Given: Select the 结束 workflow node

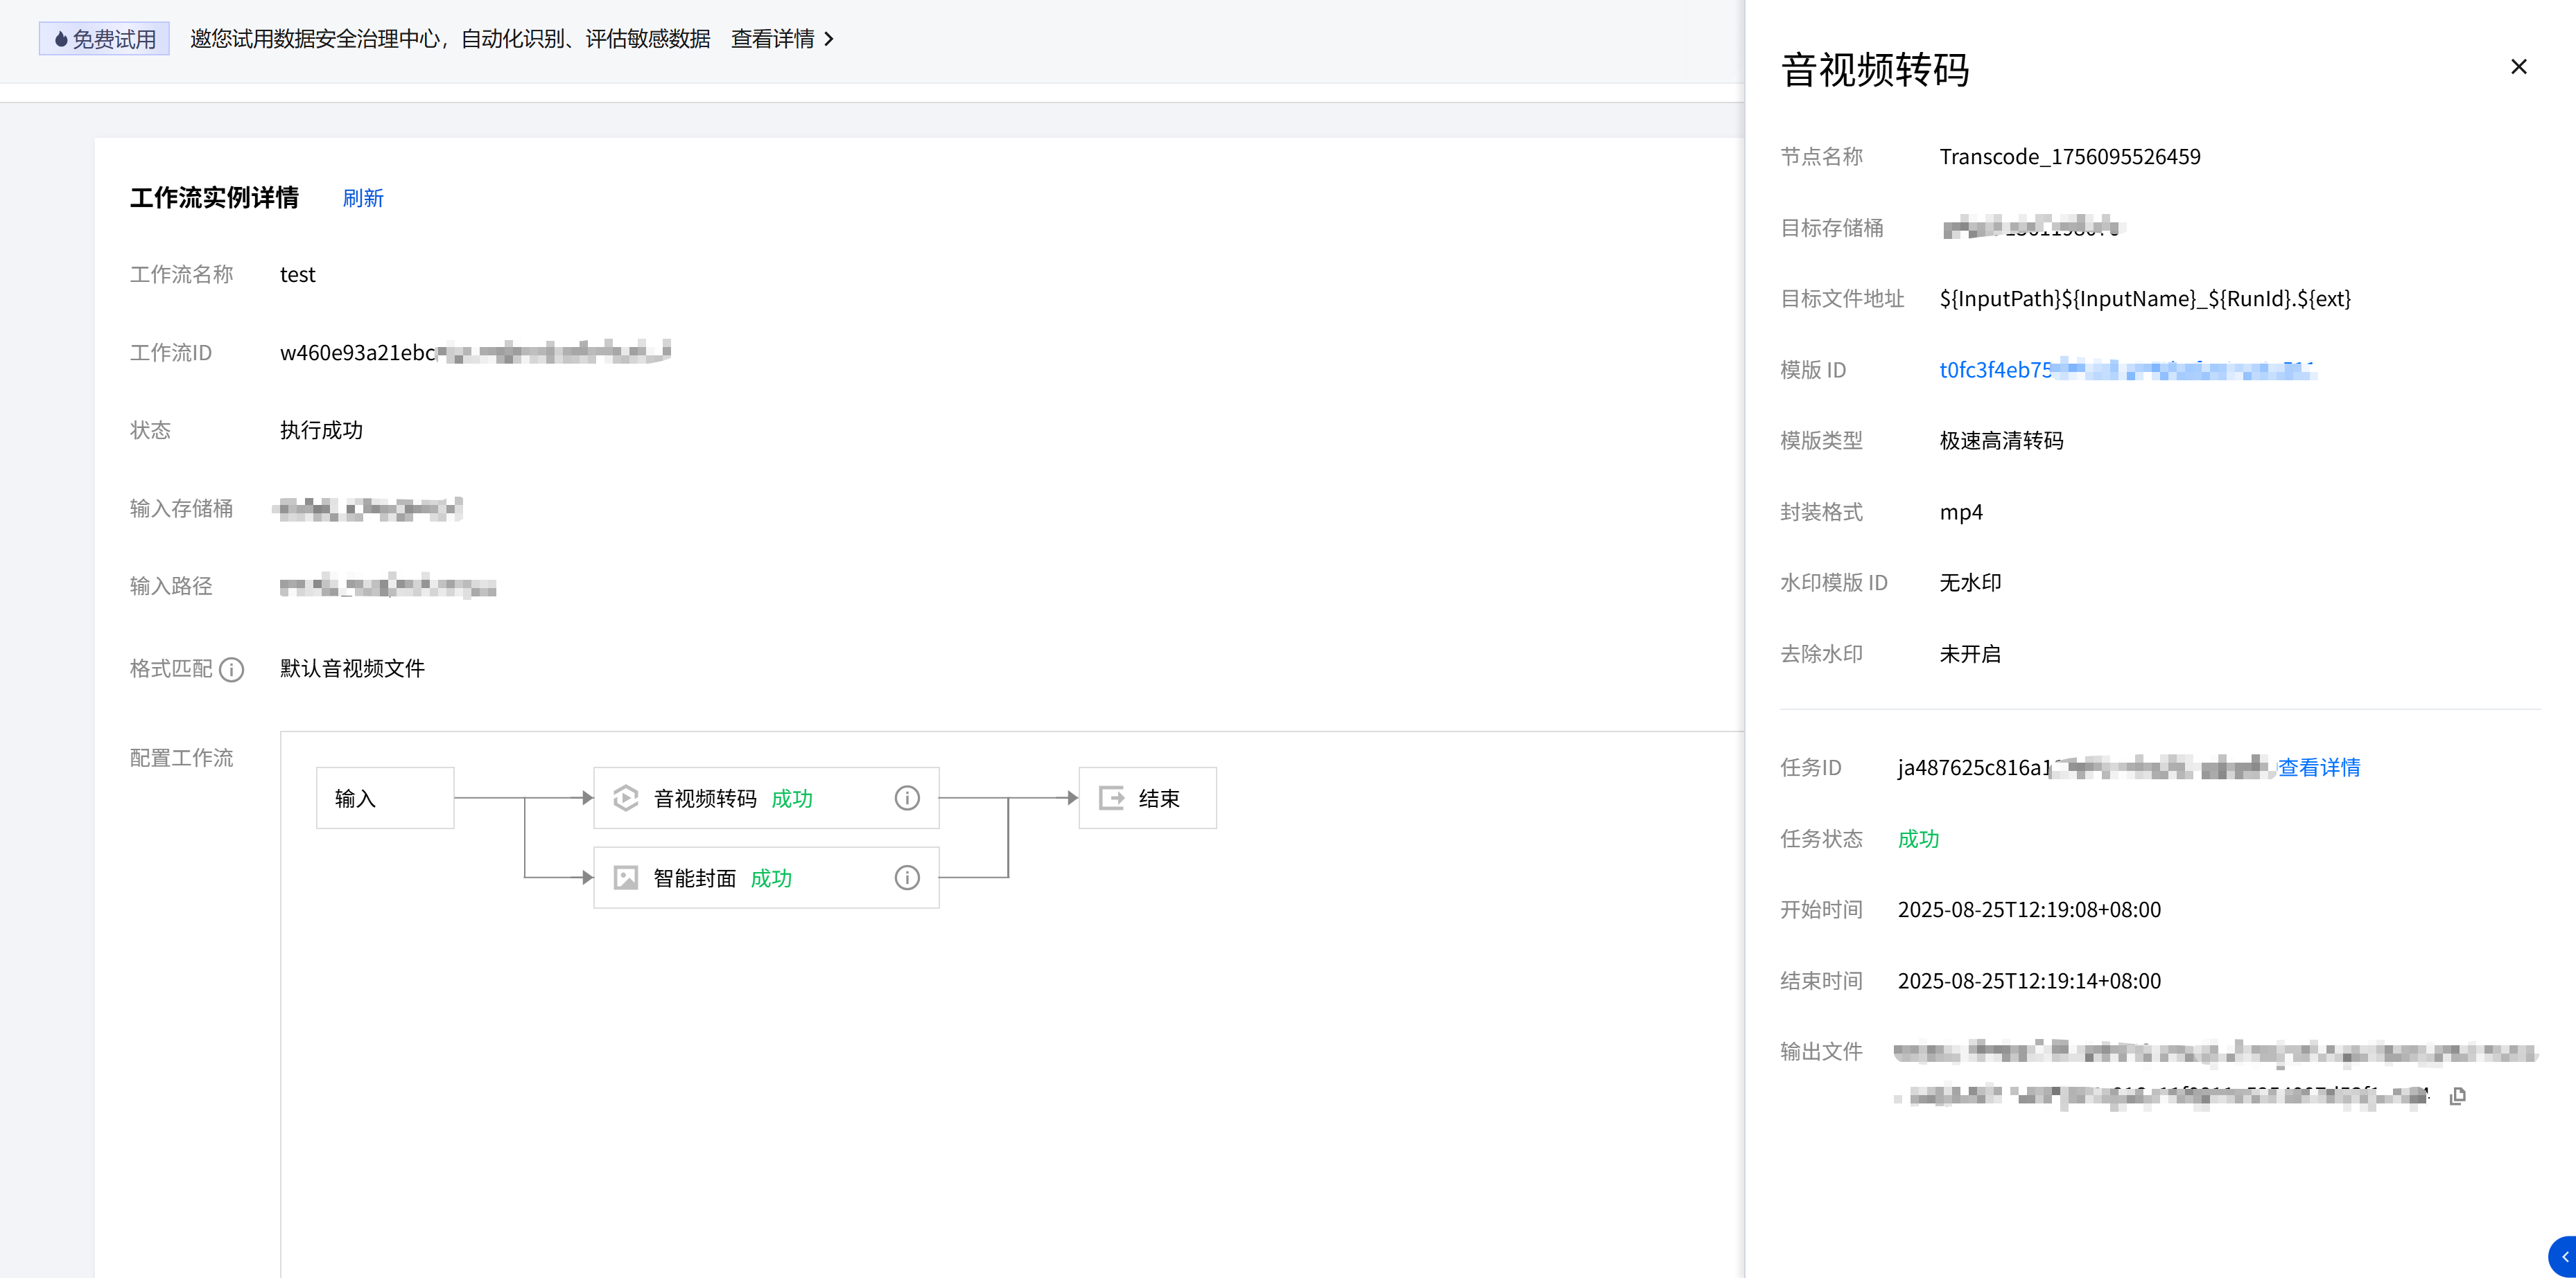Looking at the screenshot, I should 1147,797.
